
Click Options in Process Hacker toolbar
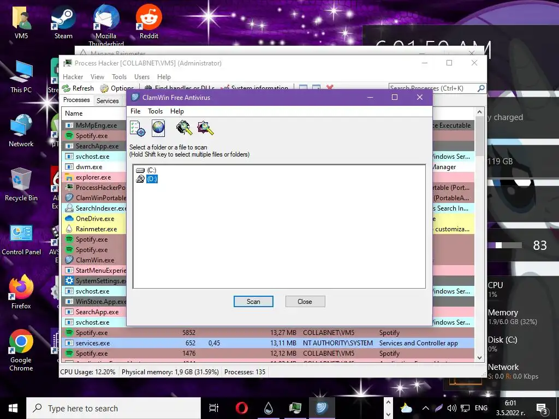click(117, 88)
